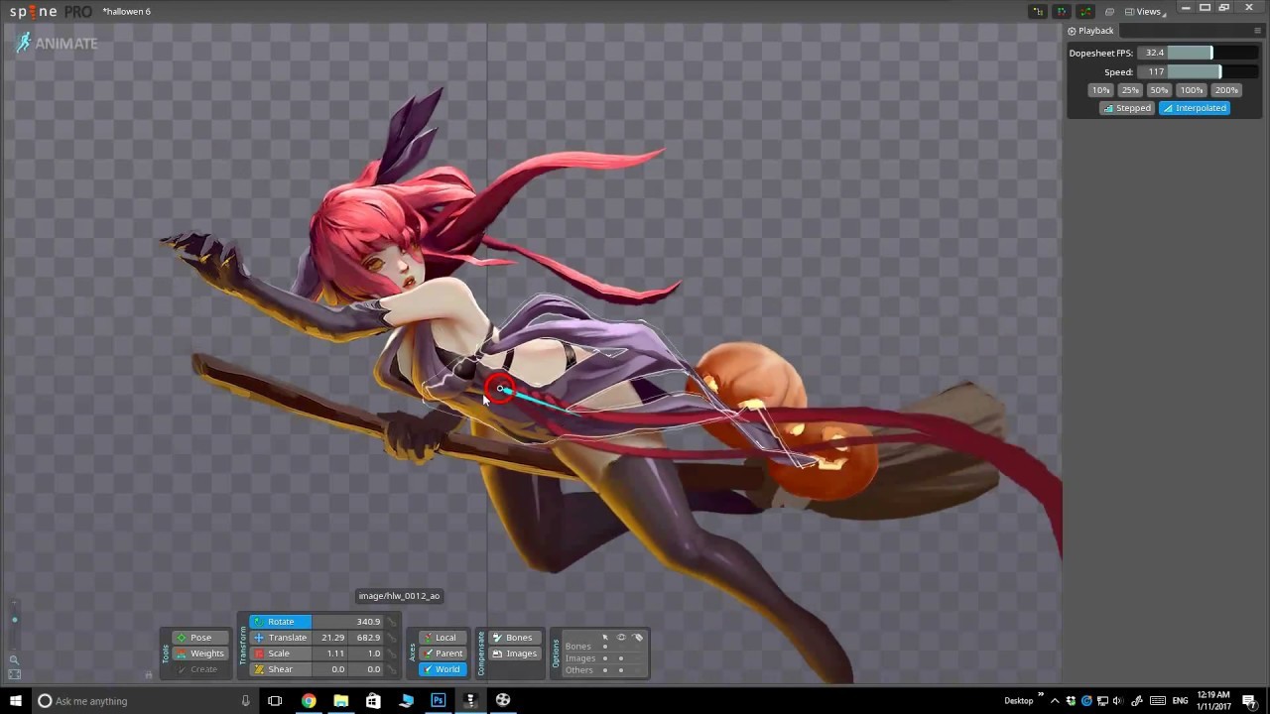Select the Weights tool
Viewport: 1270px width, 714px height.
199,654
